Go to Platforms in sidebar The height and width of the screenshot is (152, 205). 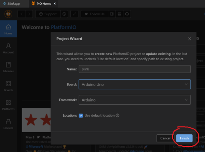8,105
